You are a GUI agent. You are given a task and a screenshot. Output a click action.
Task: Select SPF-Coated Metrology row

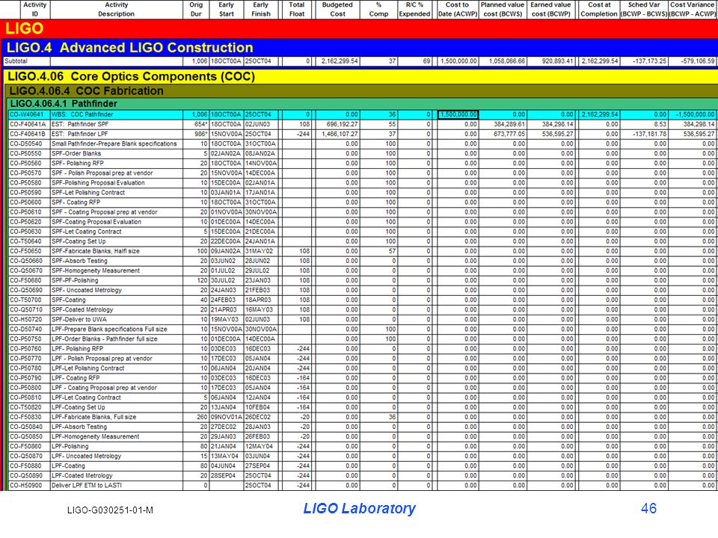363,309
